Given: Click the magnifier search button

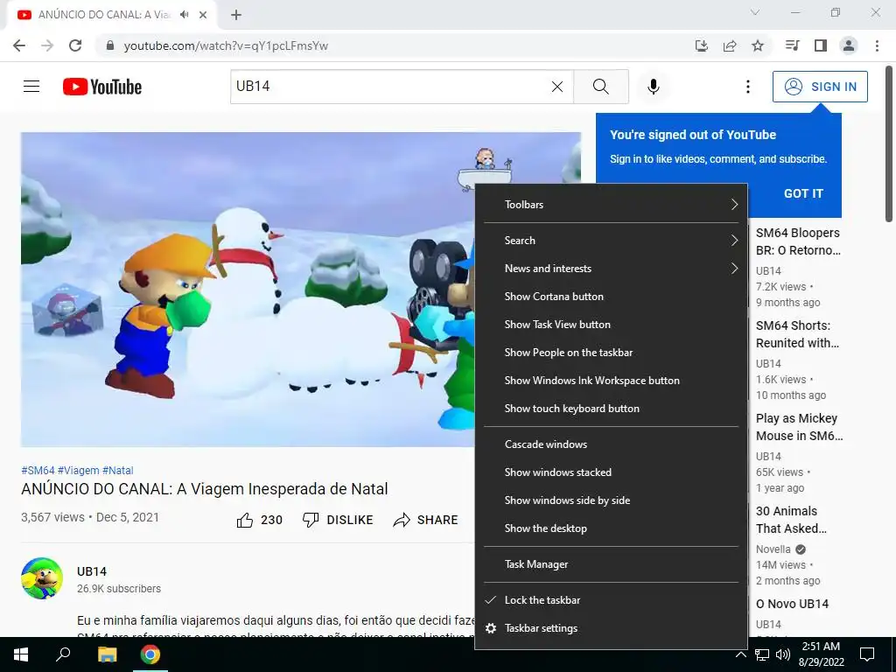Looking at the screenshot, I should point(600,87).
